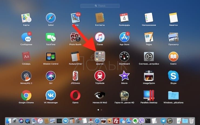Image resolution: width=200 pixels, height=125 pixels.
Task: Launch Viber from the Dock
Action: click(141, 121)
